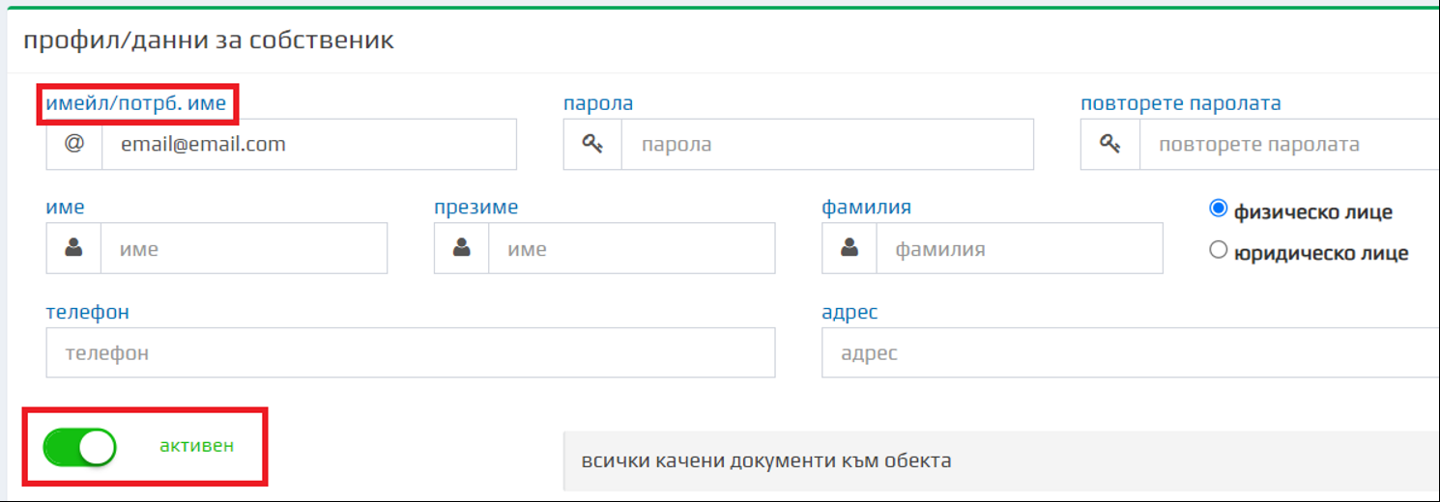
Task: Click the имейл/потрб. име label
Action: pos(136,103)
